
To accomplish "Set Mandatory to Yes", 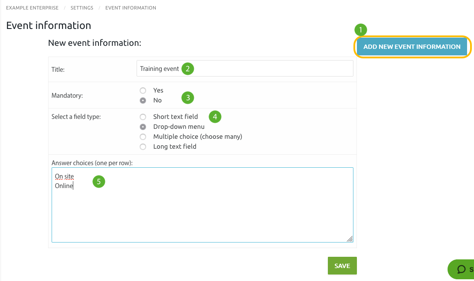I will click(143, 90).
